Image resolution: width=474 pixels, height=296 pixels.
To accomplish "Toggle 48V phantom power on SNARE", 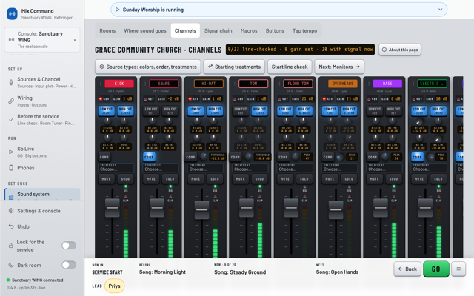I will click(x=148, y=98).
